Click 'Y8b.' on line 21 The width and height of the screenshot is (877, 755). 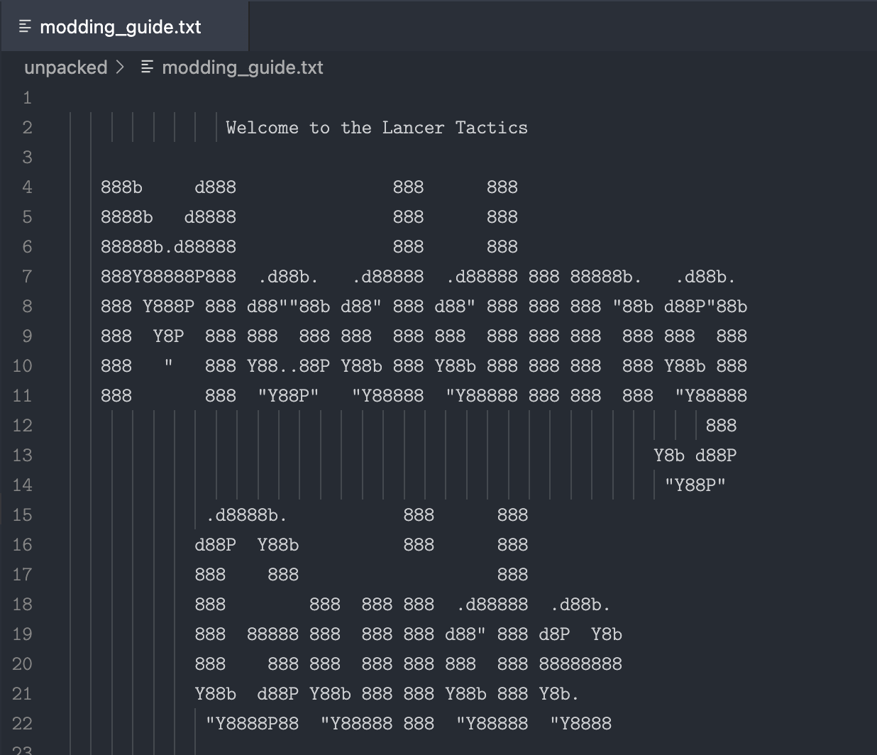coord(559,694)
